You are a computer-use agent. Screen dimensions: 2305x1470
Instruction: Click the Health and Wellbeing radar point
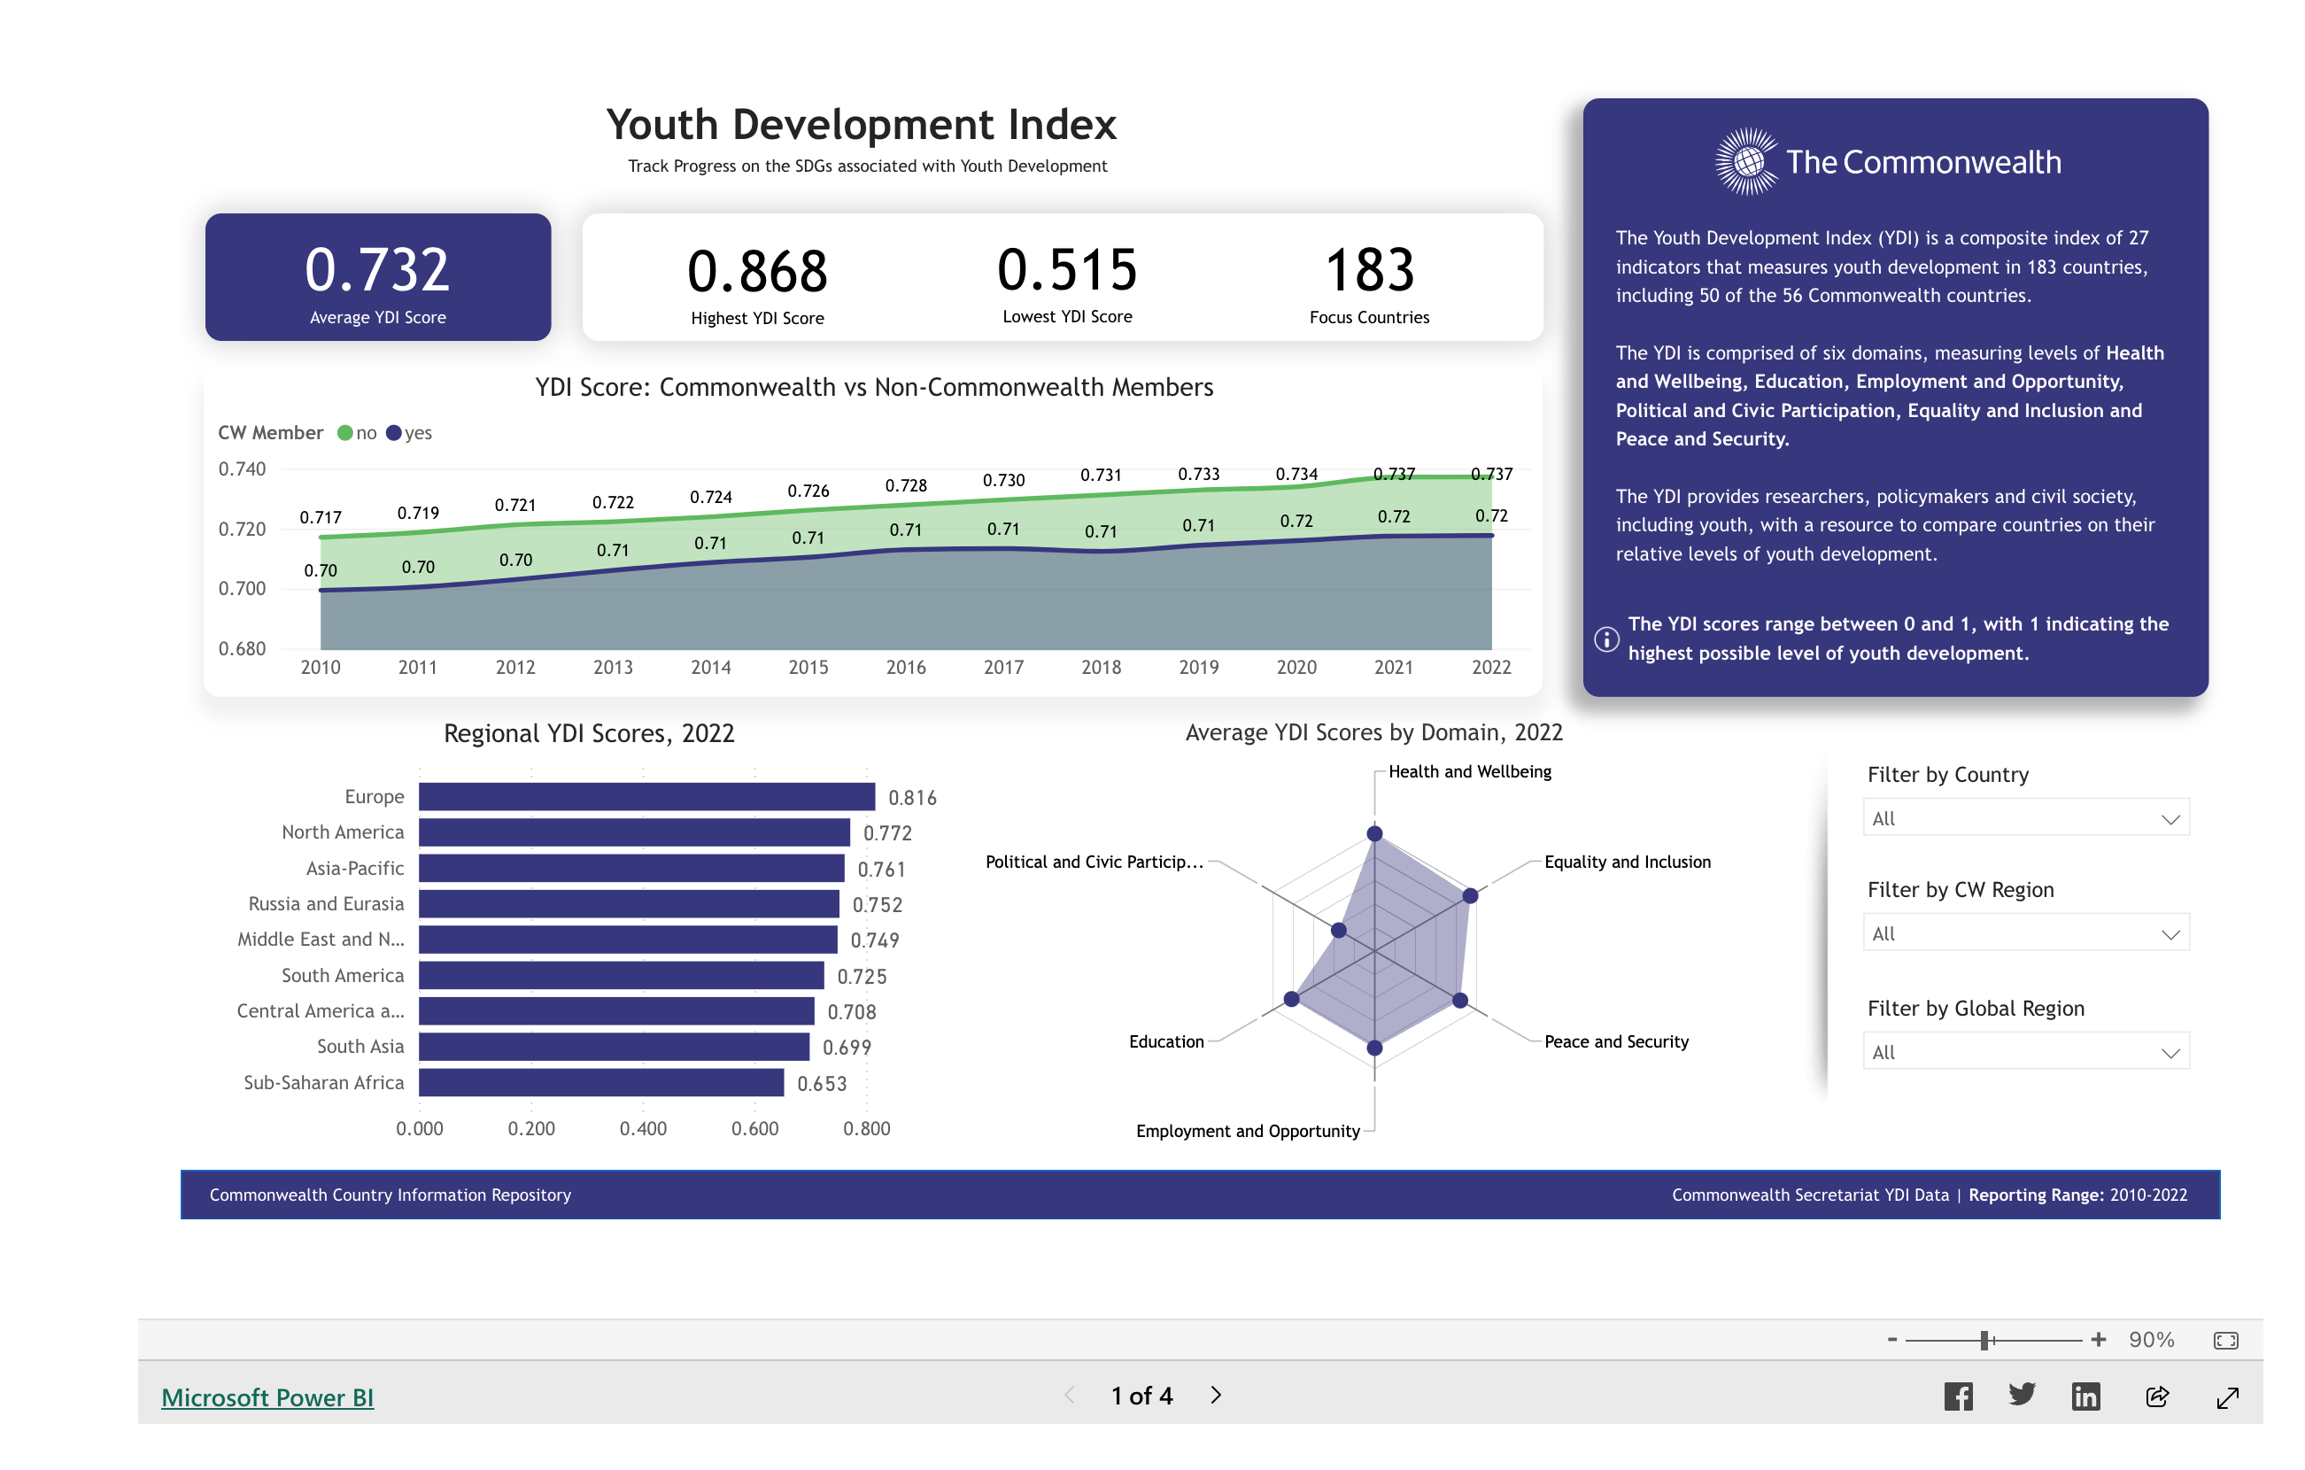pyautogui.click(x=1374, y=833)
